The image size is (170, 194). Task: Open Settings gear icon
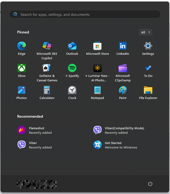(148, 49)
